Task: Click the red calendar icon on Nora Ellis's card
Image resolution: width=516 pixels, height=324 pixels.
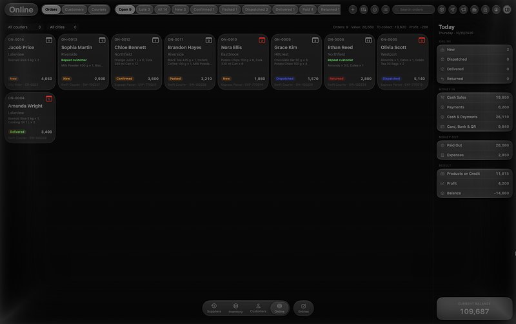Action: coord(262,40)
